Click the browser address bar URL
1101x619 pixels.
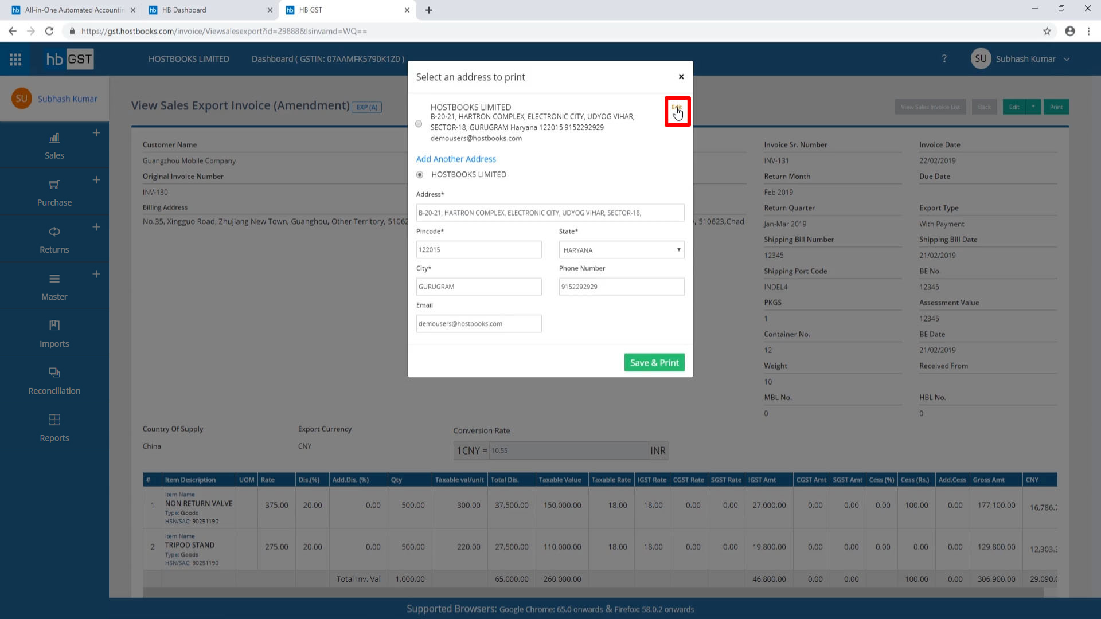pos(224,31)
